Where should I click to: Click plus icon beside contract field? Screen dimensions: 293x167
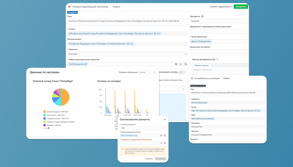pos(161,143)
